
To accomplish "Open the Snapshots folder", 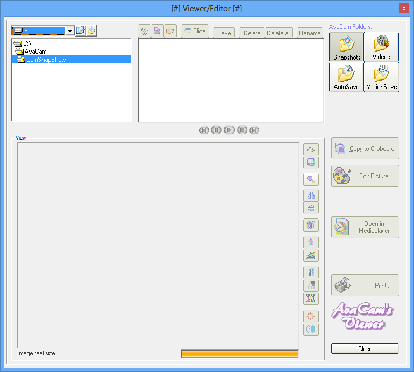I will 346,47.
